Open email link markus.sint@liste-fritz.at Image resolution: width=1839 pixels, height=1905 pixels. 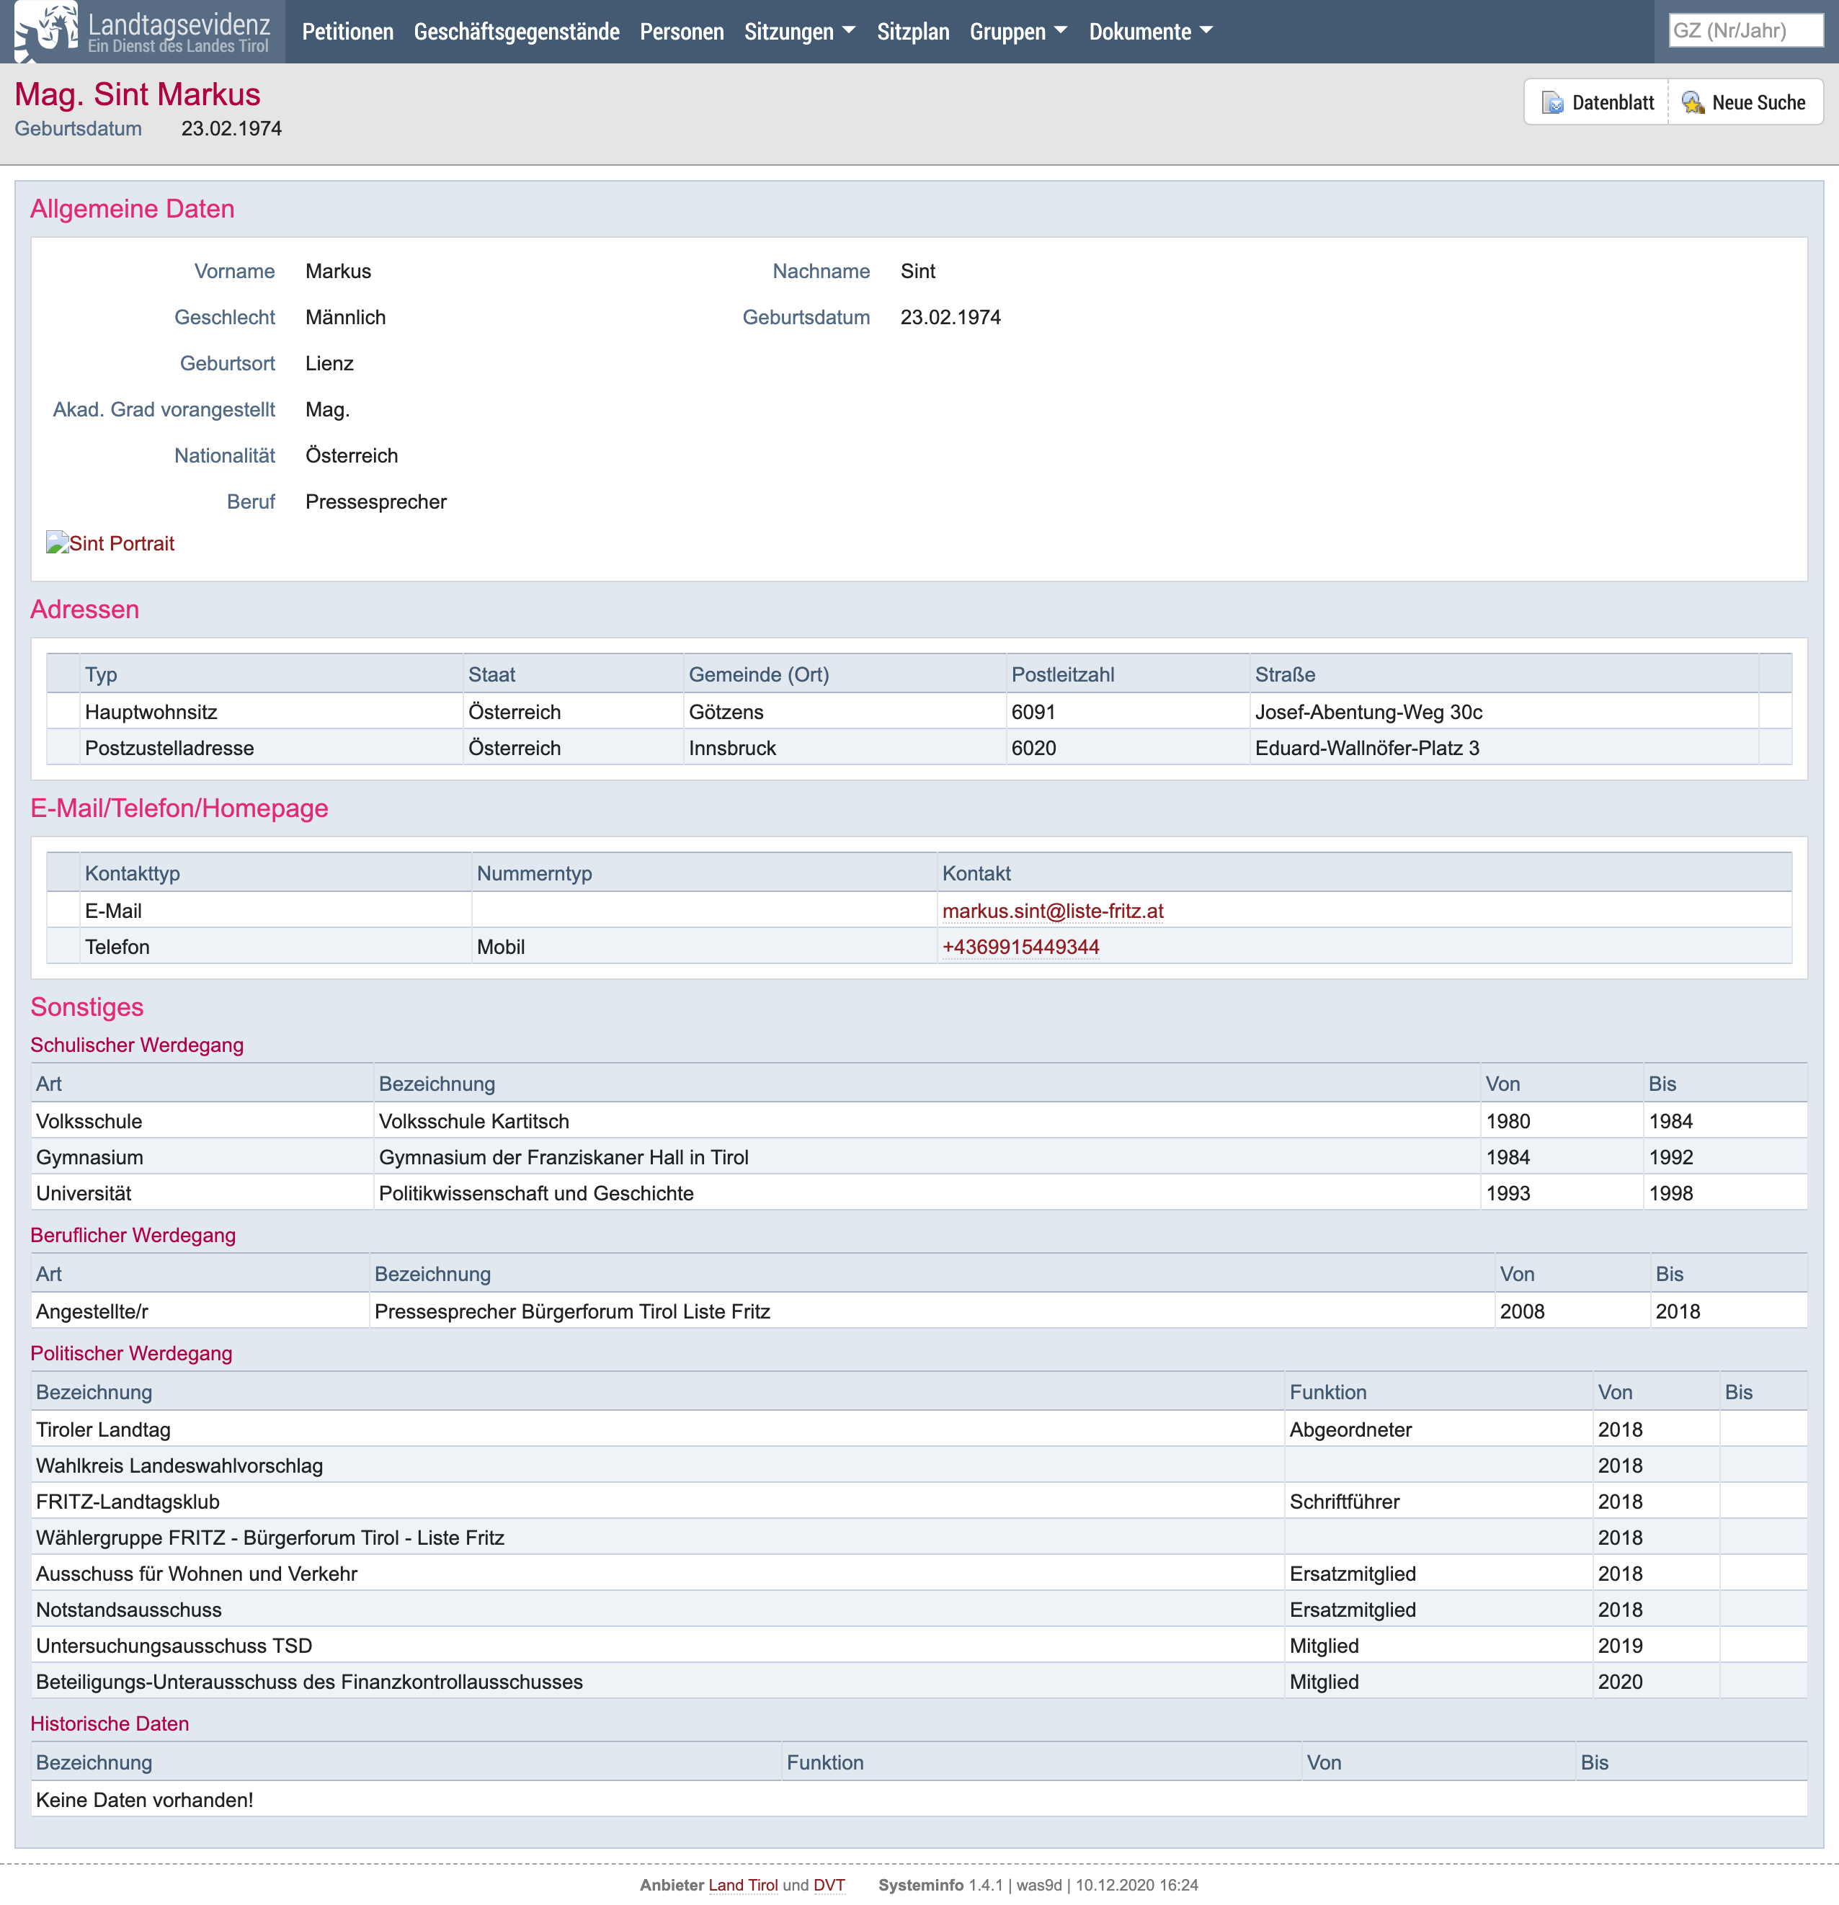point(1053,911)
